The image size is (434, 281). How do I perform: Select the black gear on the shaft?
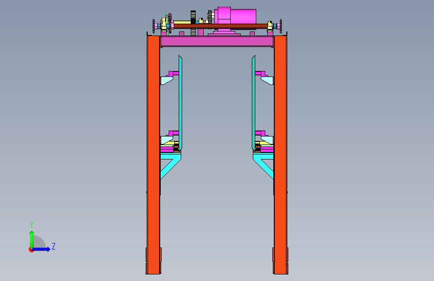[193, 23]
